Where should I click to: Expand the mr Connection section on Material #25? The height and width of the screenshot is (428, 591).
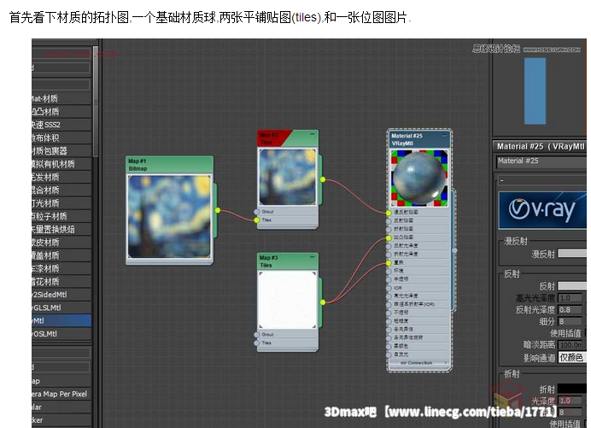click(446, 363)
